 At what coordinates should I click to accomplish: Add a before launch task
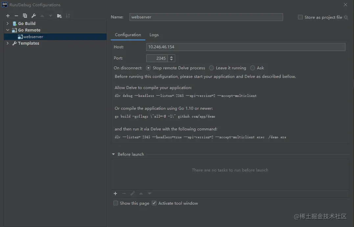(115, 193)
